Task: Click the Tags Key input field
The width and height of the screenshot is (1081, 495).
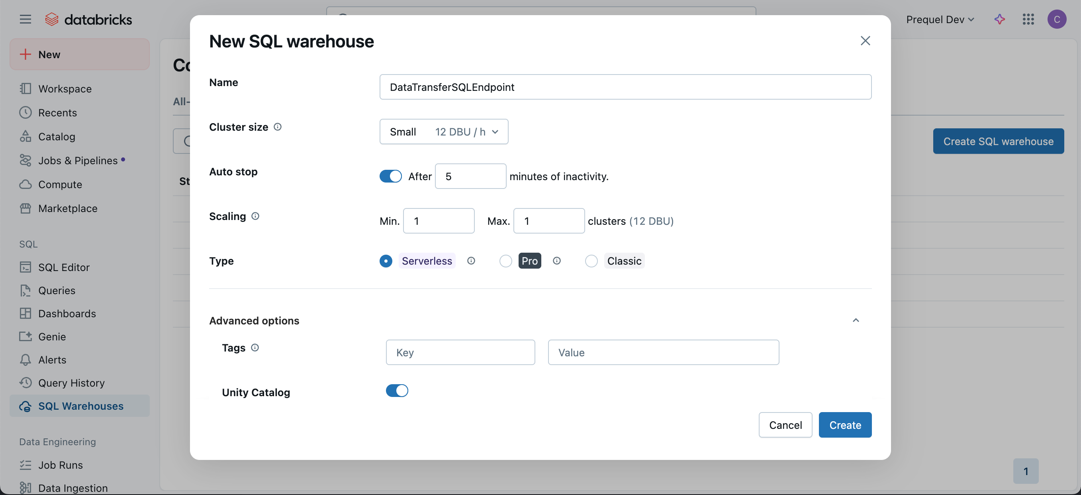Action: coord(460,352)
